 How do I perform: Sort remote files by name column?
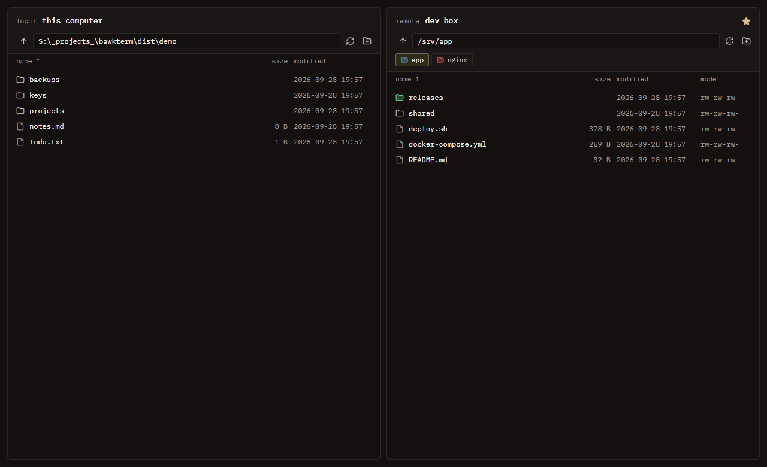tap(407, 79)
